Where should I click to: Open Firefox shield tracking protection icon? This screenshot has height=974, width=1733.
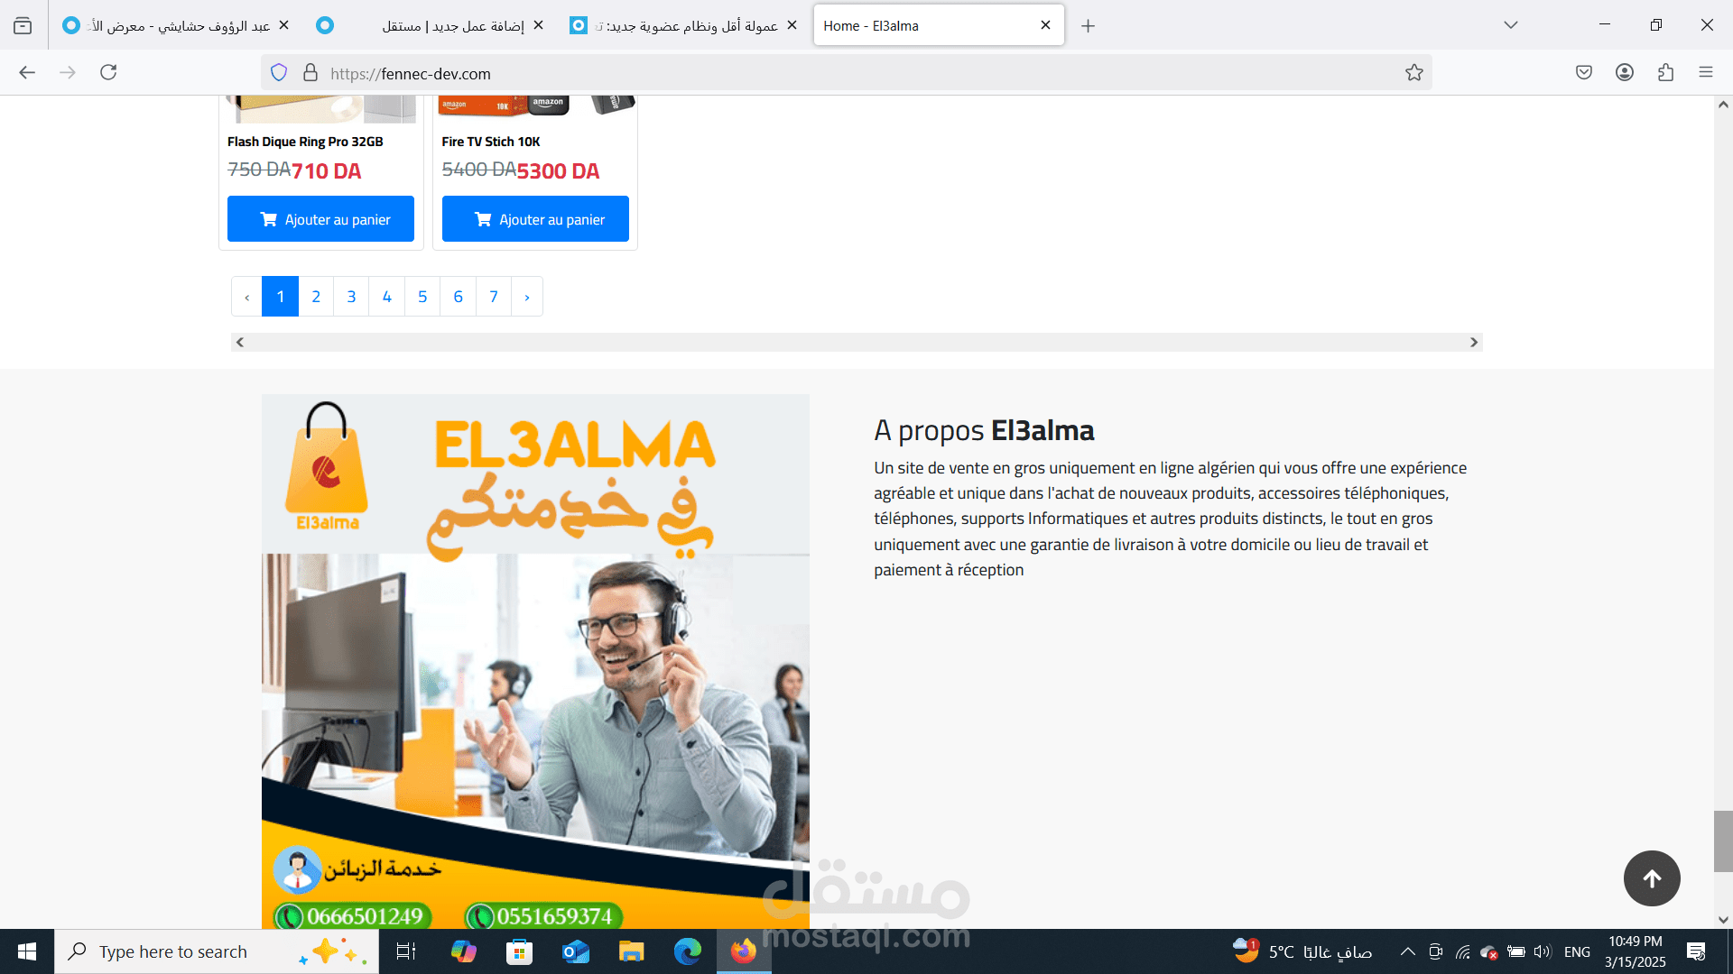click(279, 73)
